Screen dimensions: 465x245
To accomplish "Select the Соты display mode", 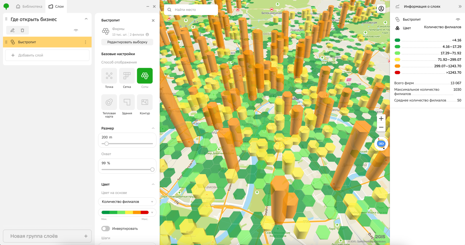I will coord(145,76).
